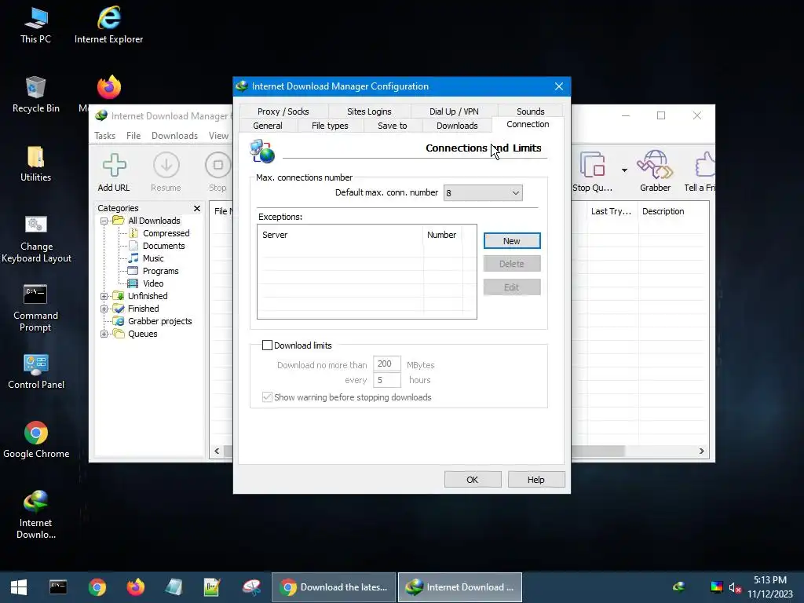This screenshot has height=603, width=804.
Task: Open the Tasks menu
Action: pos(105,136)
